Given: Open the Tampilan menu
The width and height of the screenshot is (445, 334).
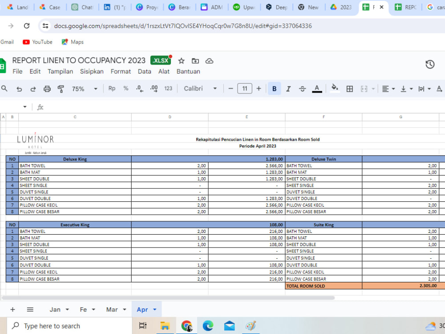Looking at the screenshot, I should point(60,71).
